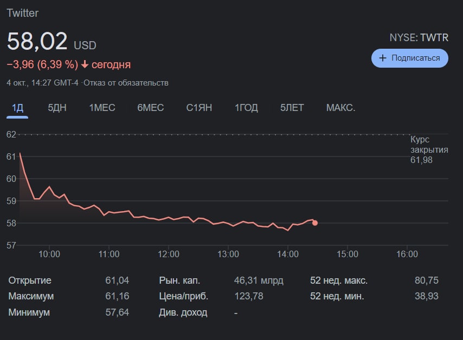The width and height of the screenshot is (463, 340).
Task: Click the Открытие value 61,04
Action: click(x=117, y=280)
